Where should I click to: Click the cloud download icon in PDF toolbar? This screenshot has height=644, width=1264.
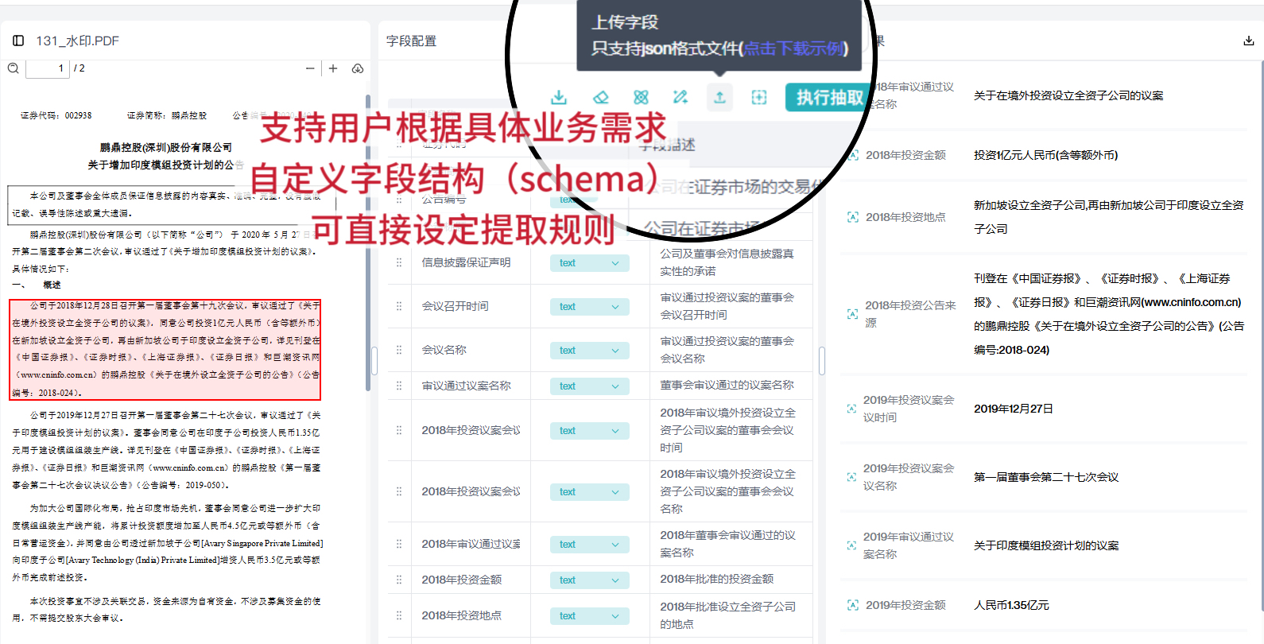(358, 68)
